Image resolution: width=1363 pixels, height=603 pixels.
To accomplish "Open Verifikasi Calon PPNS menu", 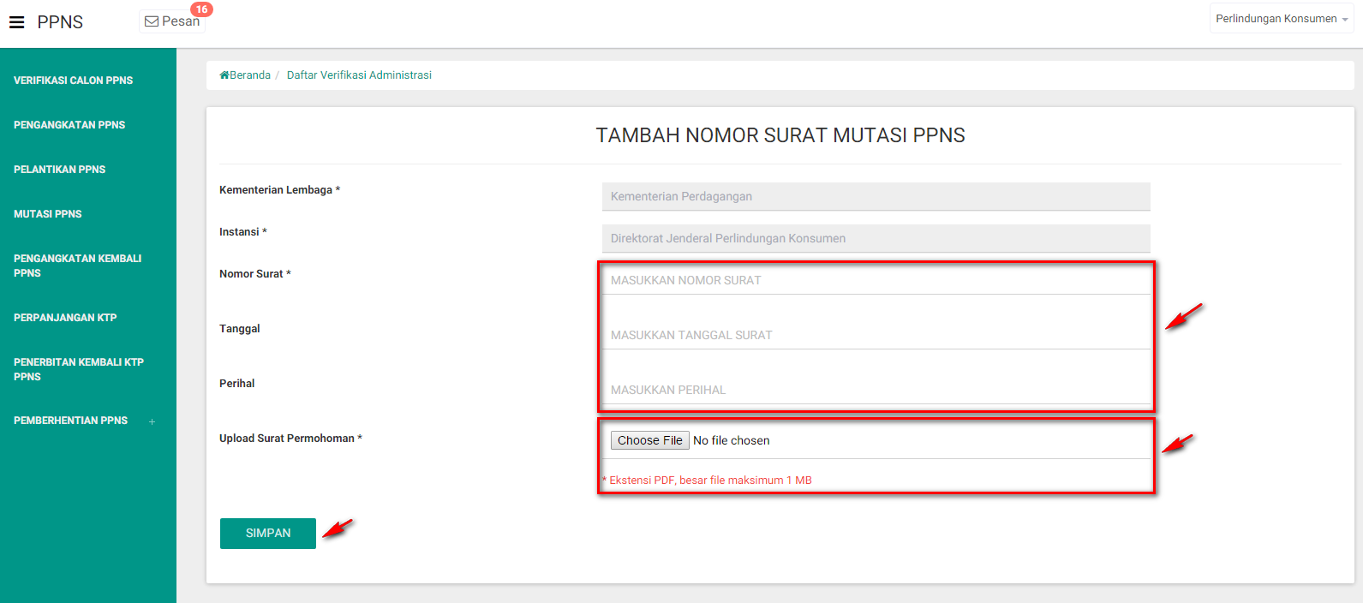I will [74, 81].
